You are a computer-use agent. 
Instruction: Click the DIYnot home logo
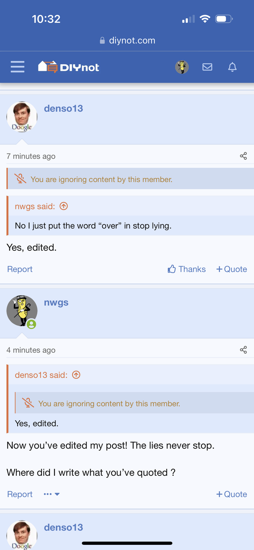pyautogui.click(x=68, y=67)
